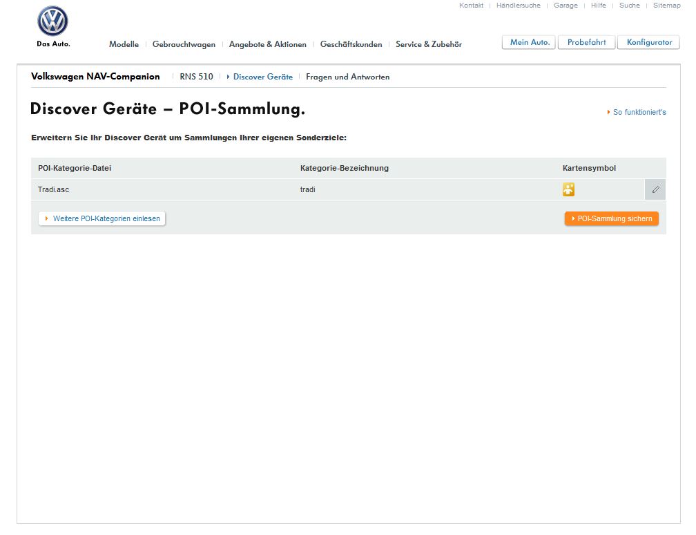Viewport: 696px width, 535px height.
Task: Click the yellow map symbol icon for tradi
Action: [569, 189]
